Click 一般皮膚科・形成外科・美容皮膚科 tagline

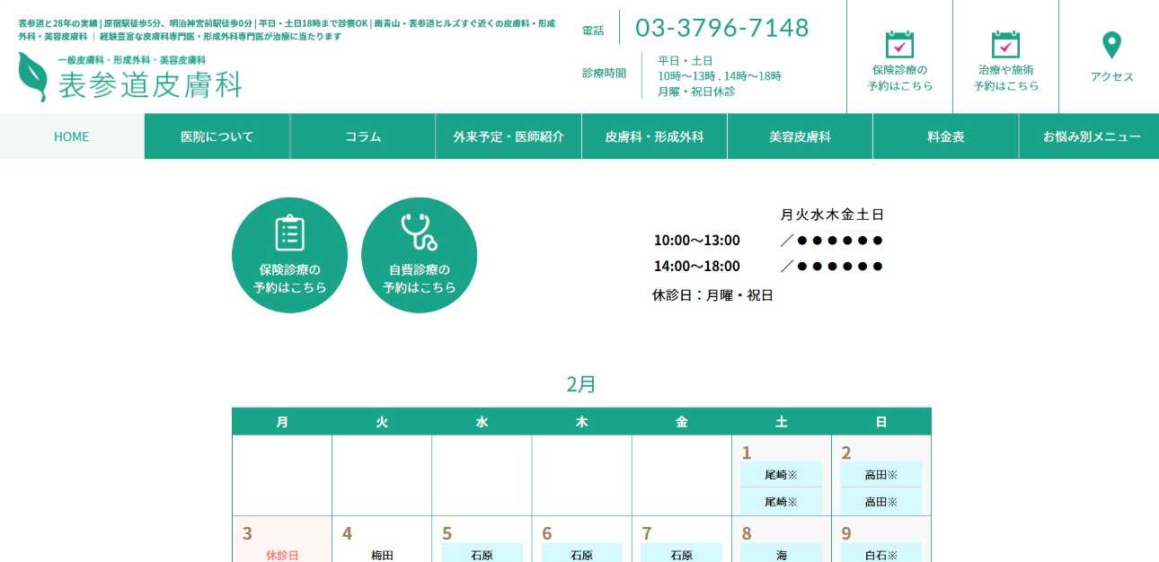click(132, 59)
